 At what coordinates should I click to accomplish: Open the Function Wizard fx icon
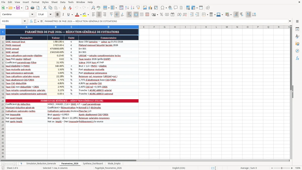coord(31,21)
